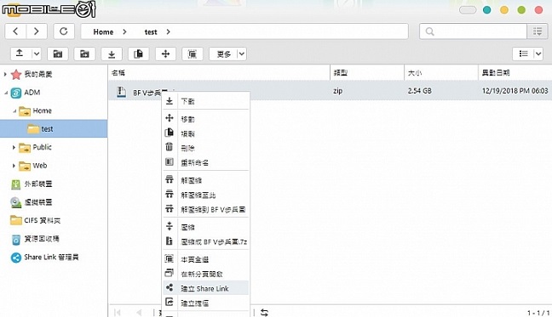Screen dimensions: 552x317
Task: Click Home in the breadcrumb path
Action: click(x=103, y=32)
